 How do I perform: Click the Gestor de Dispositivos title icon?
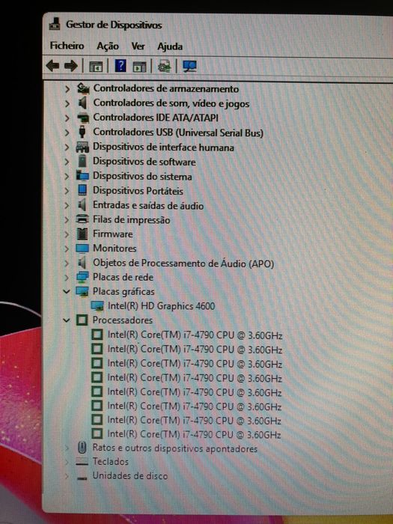[x=55, y=24]
